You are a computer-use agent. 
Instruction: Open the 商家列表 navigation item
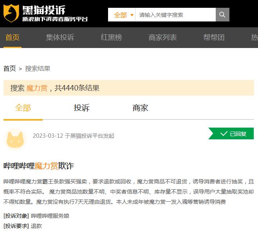pyautogui.click(x=162, y=37)
